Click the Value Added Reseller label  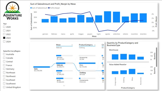pos(118,64)
